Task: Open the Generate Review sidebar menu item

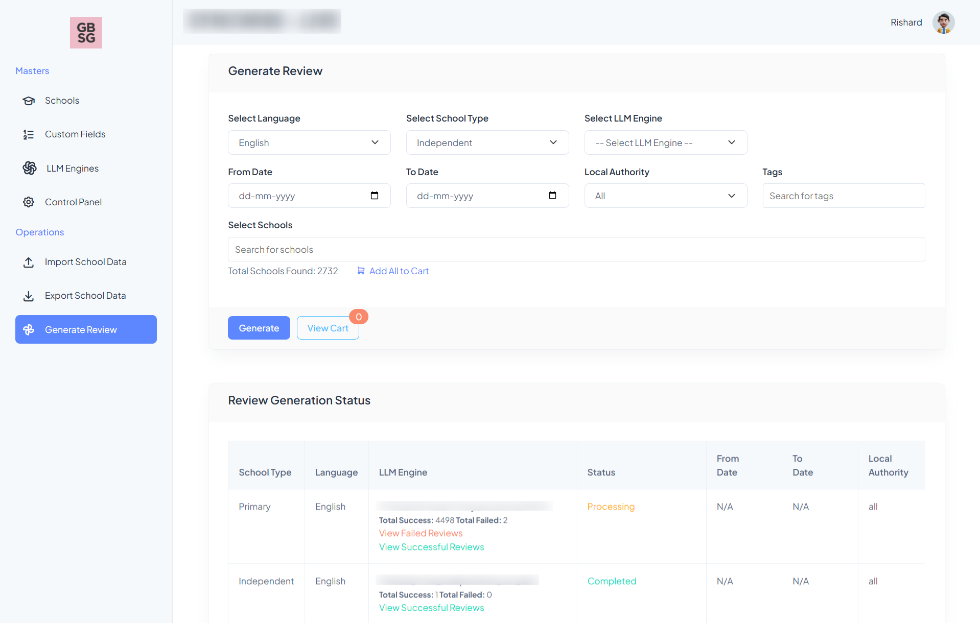Action: click(86, 329)
